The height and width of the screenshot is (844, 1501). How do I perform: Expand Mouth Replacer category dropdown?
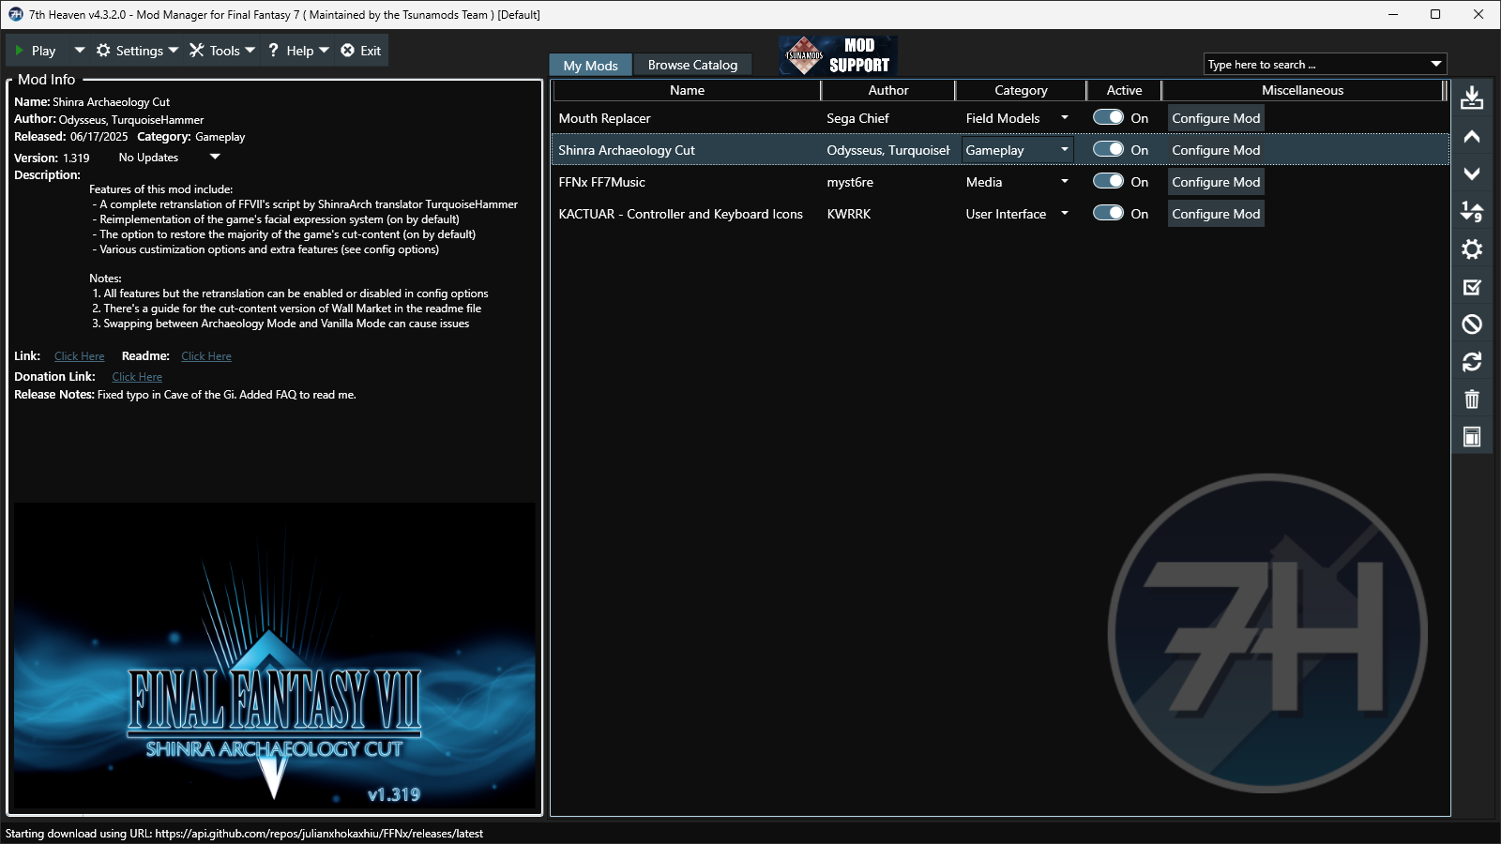click(1065, 117)
